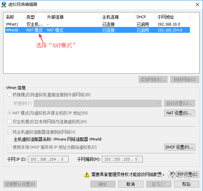The width and height of the screenshot is (203, 191).
Task: Open NAT 设置(S)... dialog
Action: (x=180, y=113)
